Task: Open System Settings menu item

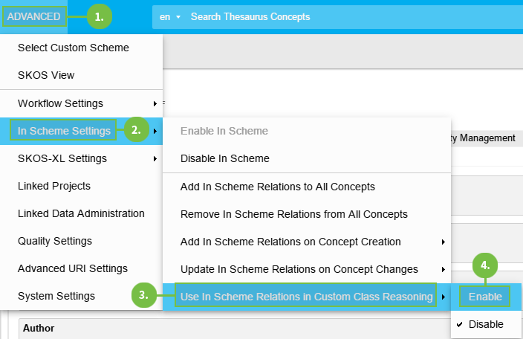Action: pos(56,296)
